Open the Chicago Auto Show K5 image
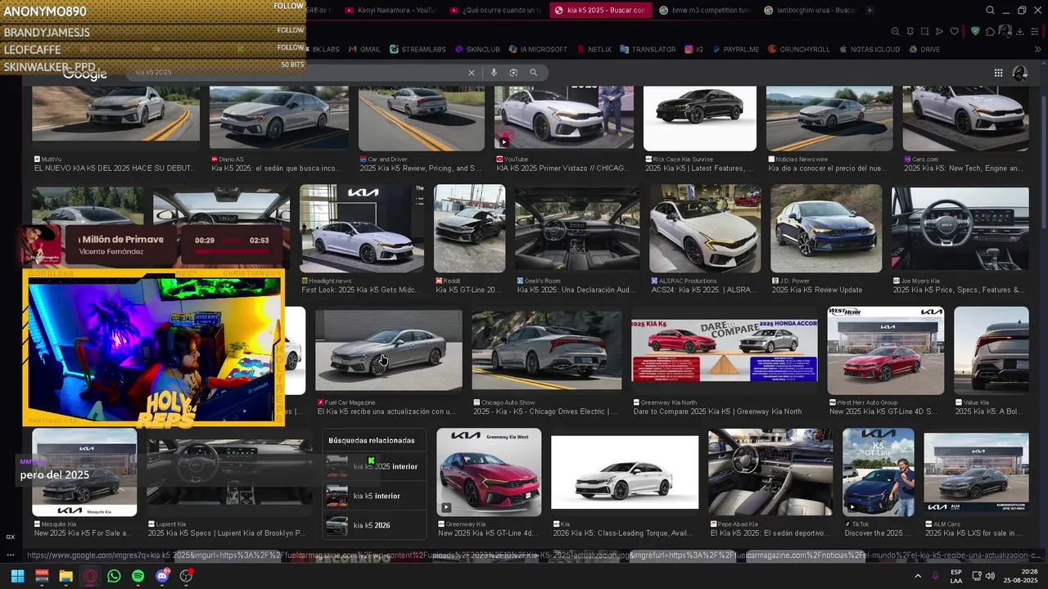 pyautogui.click(x=546, y=350)
